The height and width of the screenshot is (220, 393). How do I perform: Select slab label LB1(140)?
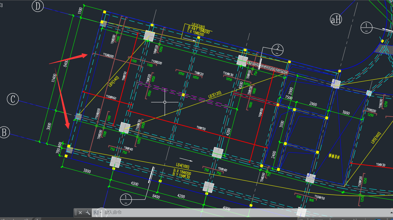coord(113,82)
